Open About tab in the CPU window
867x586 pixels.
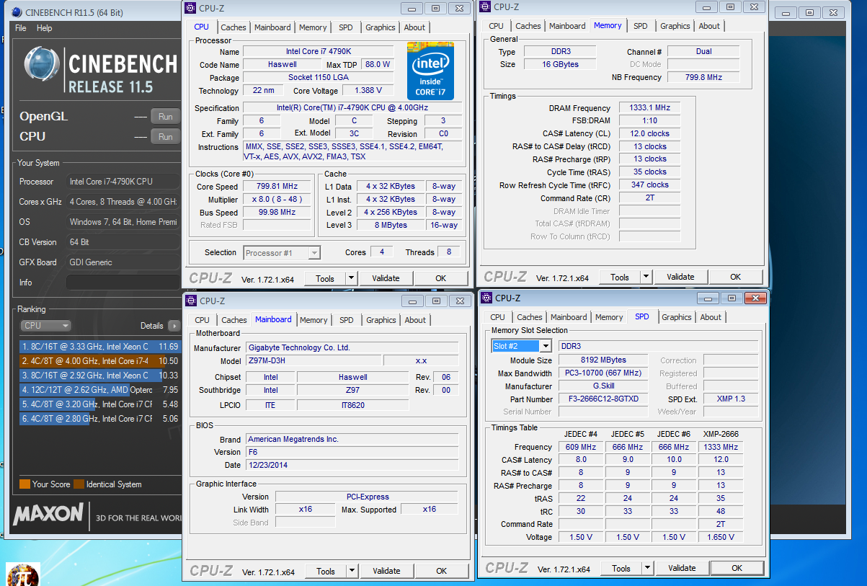(414, 27)
